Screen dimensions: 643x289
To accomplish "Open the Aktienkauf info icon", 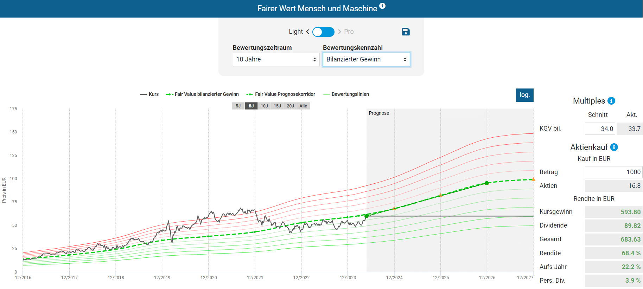I will click(x=614, y=147).
